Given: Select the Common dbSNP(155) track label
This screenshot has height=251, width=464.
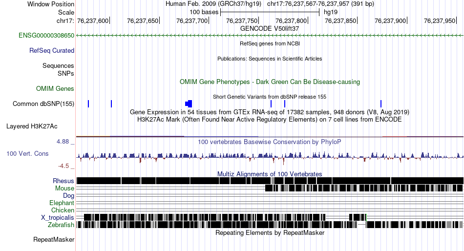Looking at the screenshot, I should tap(43, 104).
